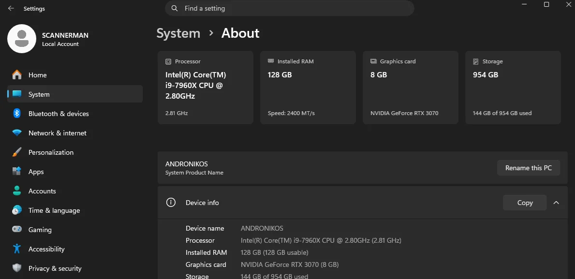
Task: Open Network & internet settings
Action: click(75, 133)
